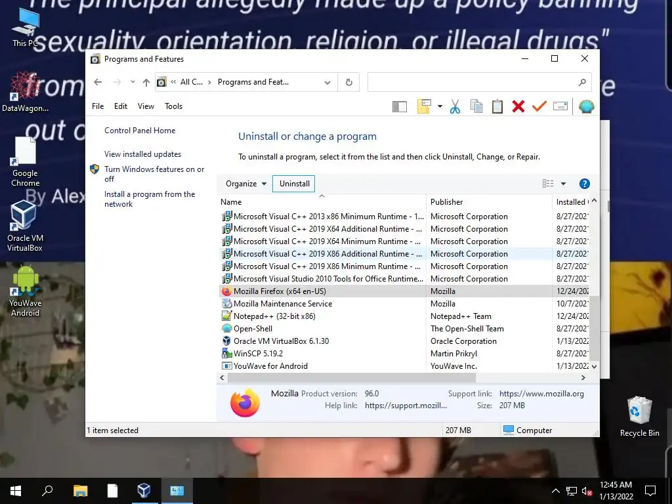Click the horizontal scrollbar left arrow

click(x=222, y=377)
